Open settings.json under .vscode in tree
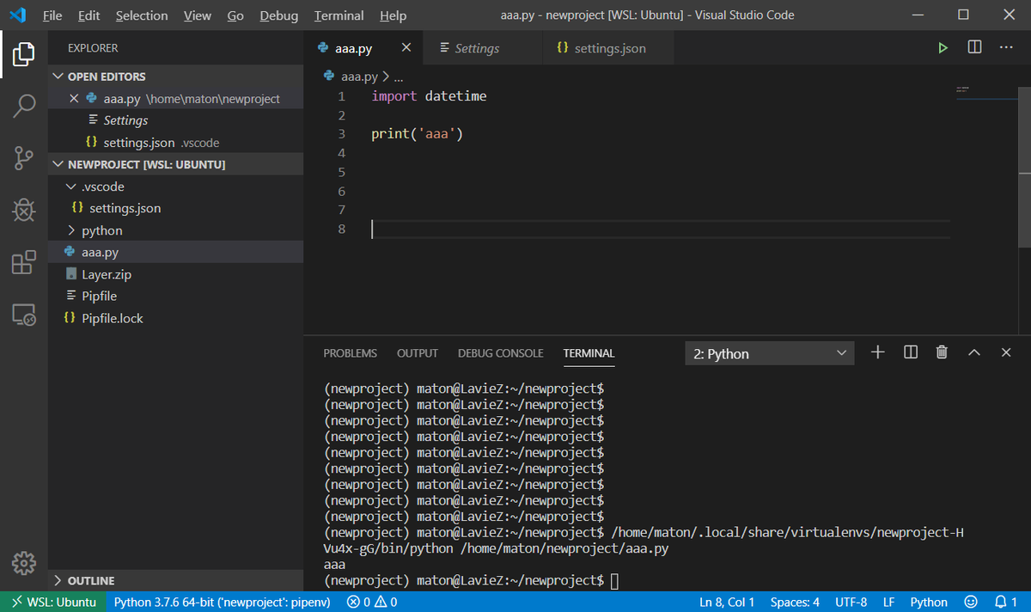This screenshot has width=1031, height=612. [175, 208]
